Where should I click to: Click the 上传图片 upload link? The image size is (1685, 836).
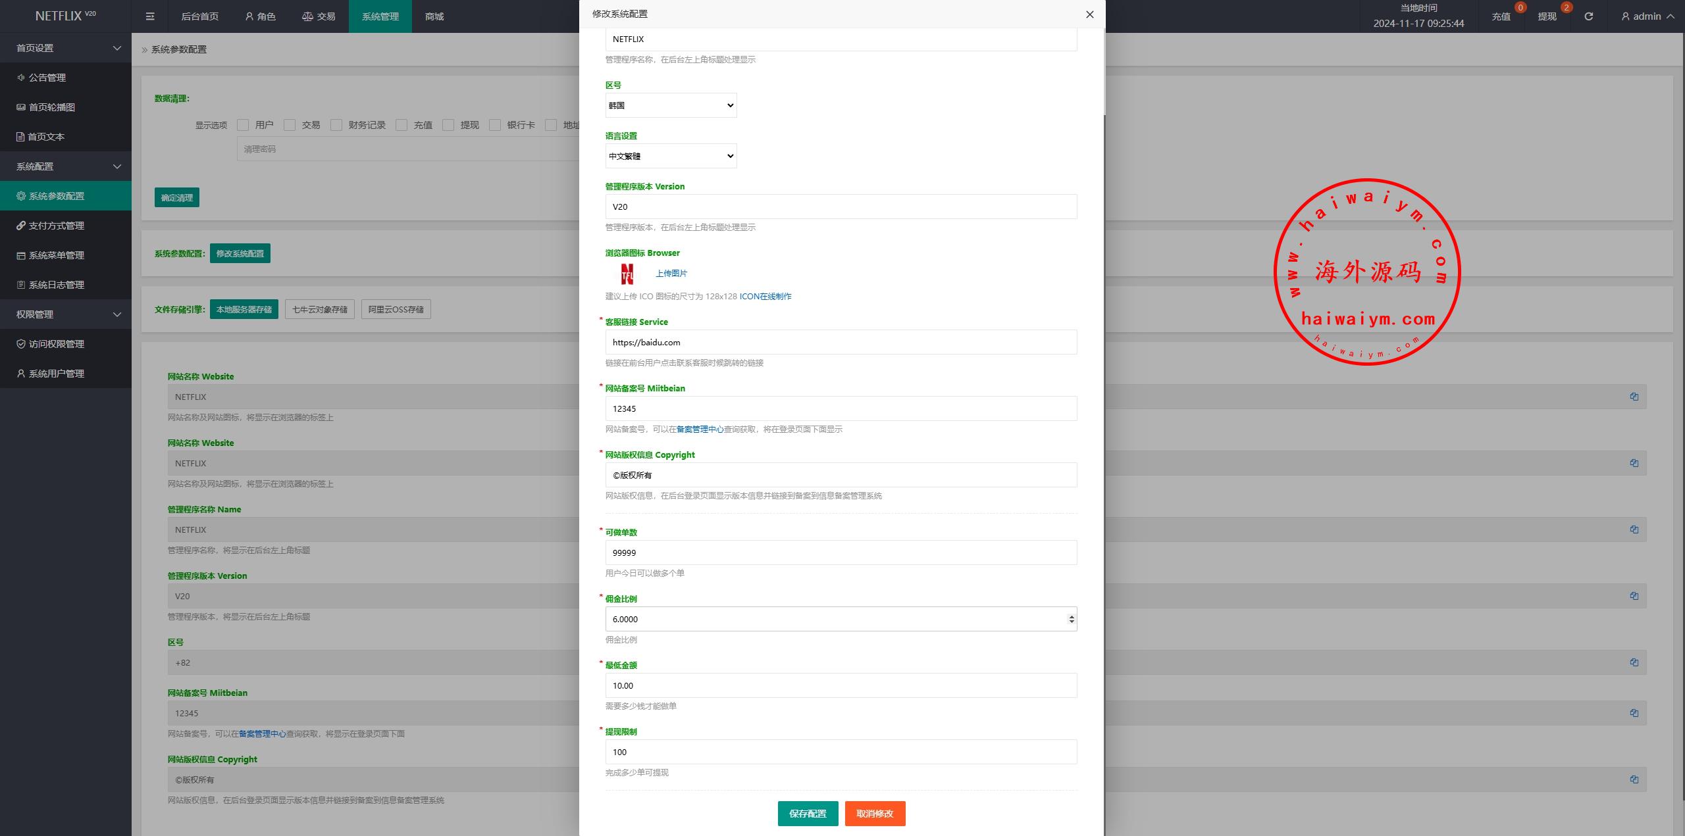click(671, 274)
